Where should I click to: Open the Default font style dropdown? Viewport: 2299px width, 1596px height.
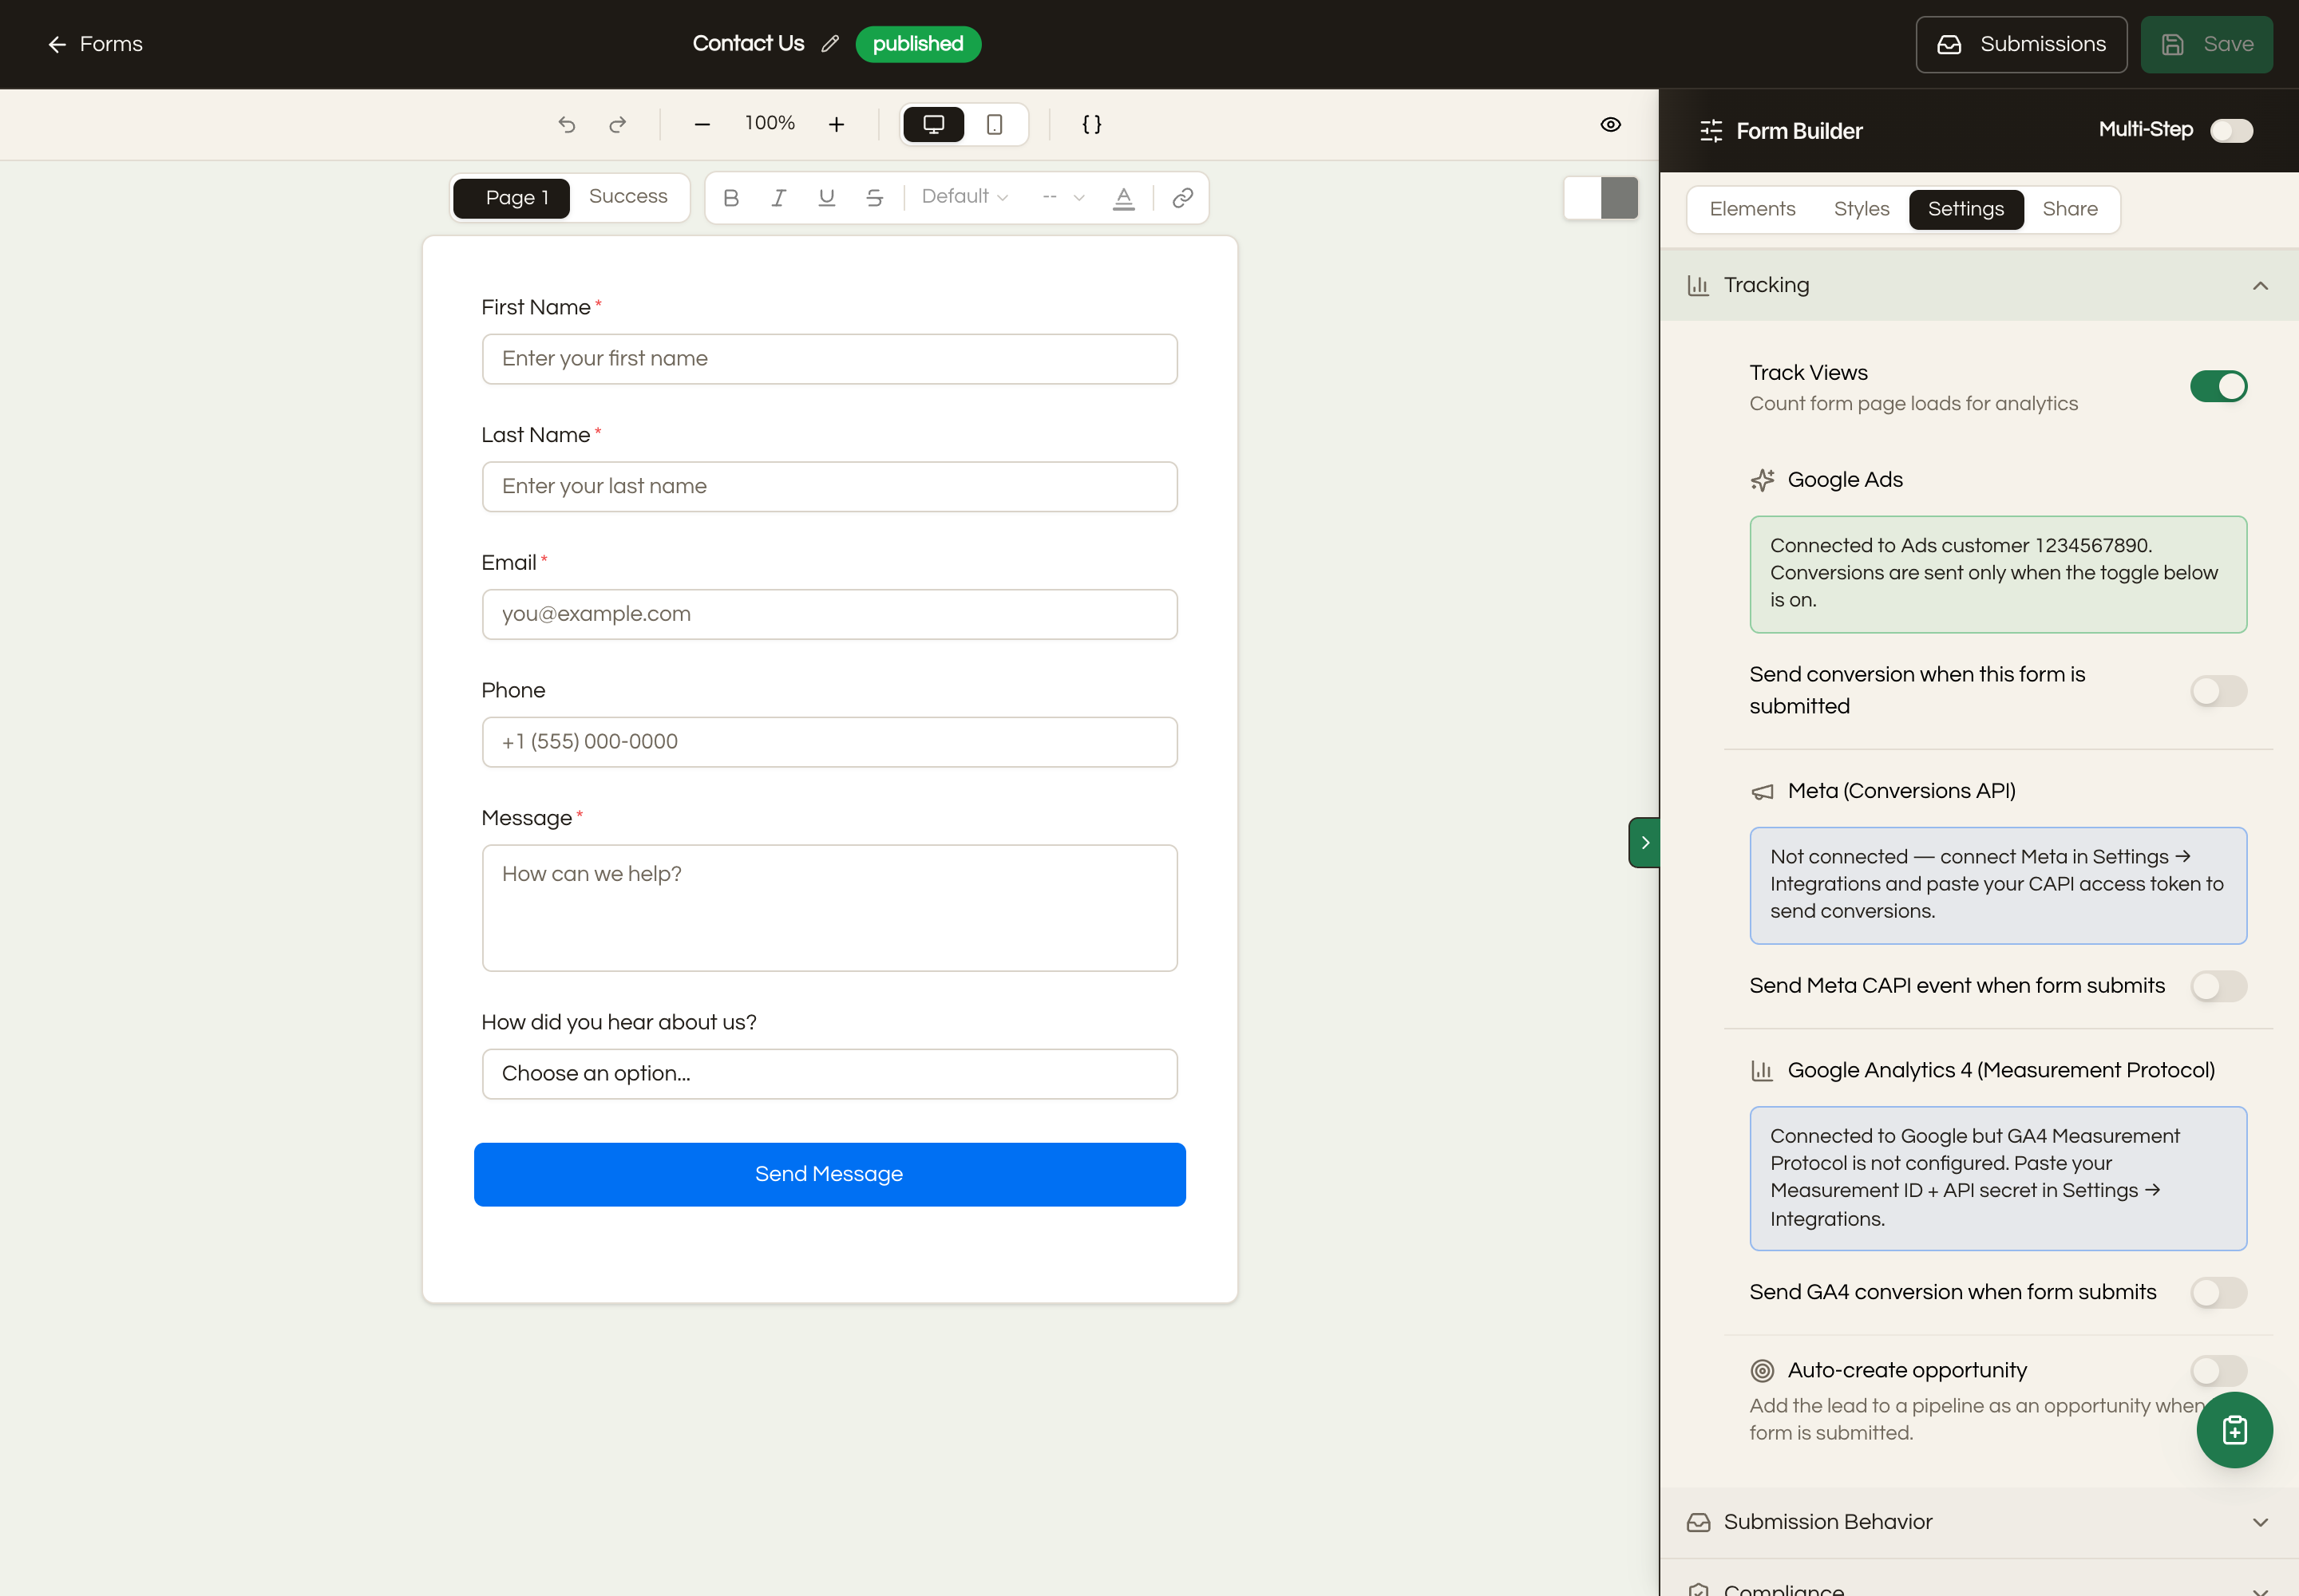click(964, 197)
